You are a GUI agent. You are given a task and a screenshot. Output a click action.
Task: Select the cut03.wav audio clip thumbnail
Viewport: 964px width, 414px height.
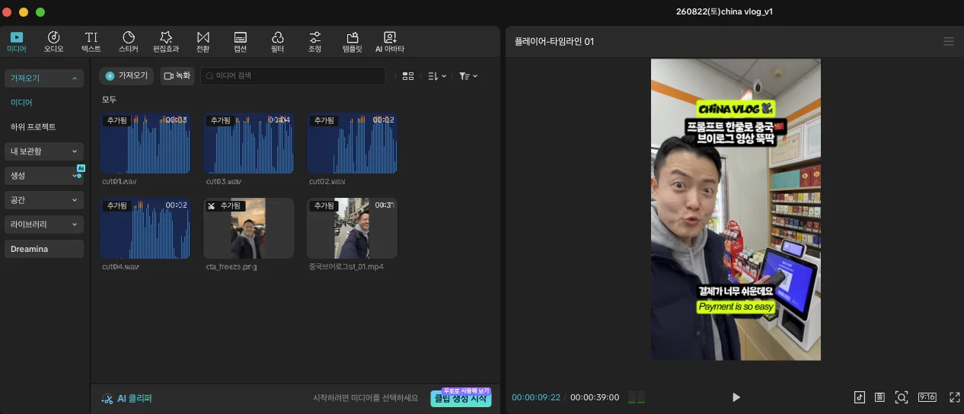coord(248,143)
